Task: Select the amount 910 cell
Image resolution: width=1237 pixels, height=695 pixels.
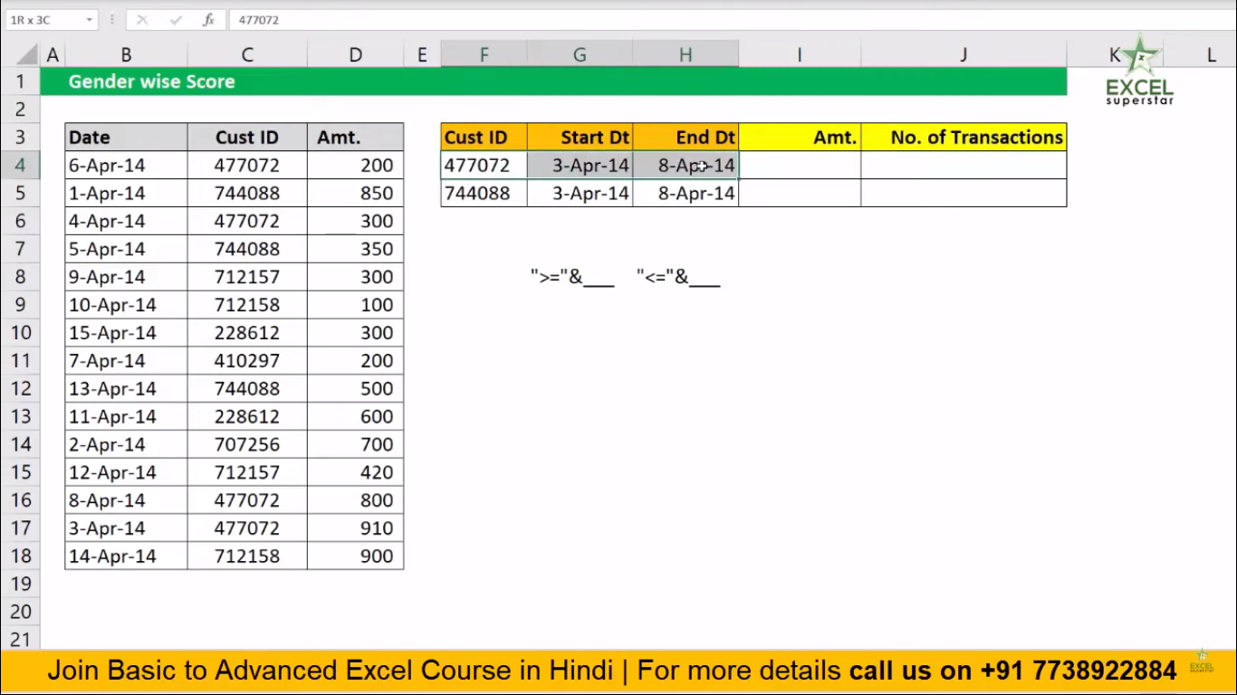Action: [355, 528]
